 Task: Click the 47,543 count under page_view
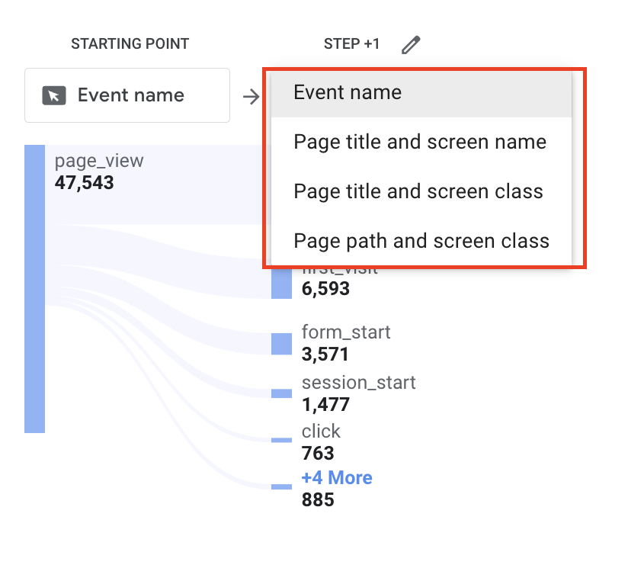[85, 182]
